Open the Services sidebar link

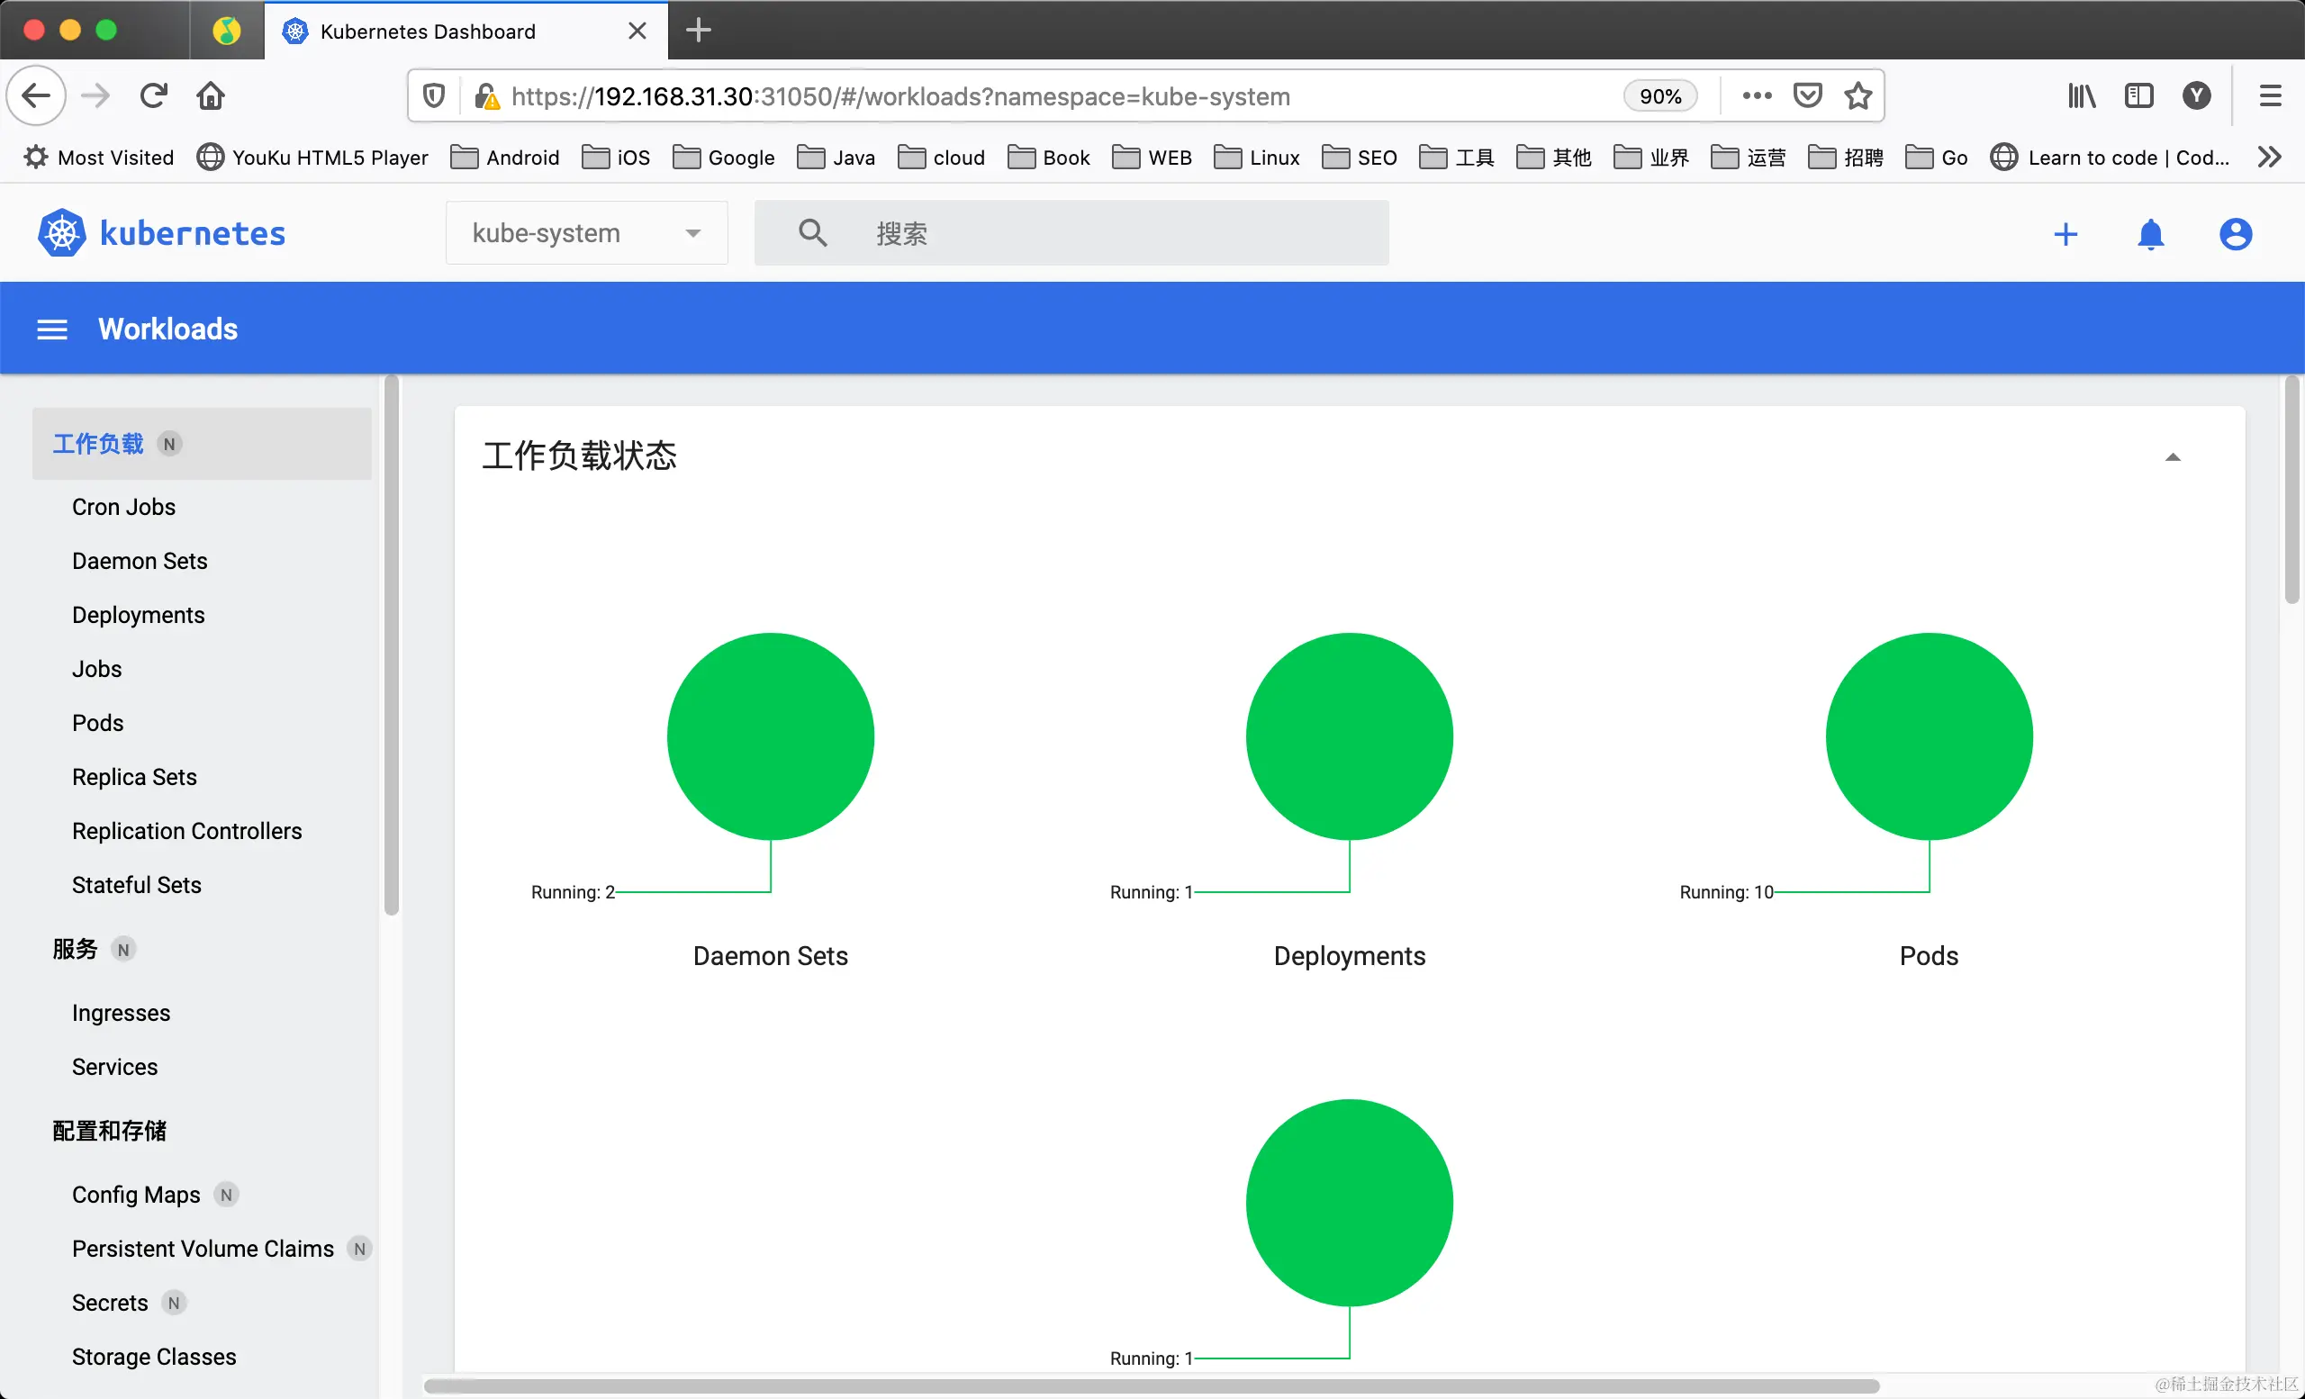(114, 1067)
